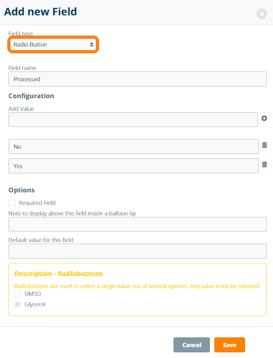
Task: Click the balloon tip note input
Action: pyautogui.click(x=138, y=224)
